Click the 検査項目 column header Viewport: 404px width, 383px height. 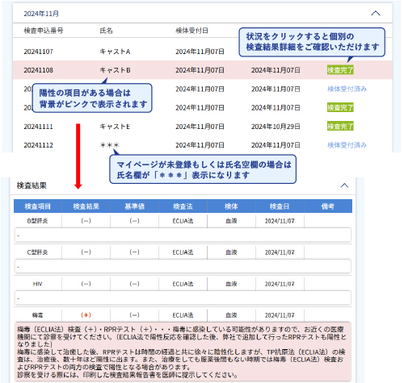38,206
